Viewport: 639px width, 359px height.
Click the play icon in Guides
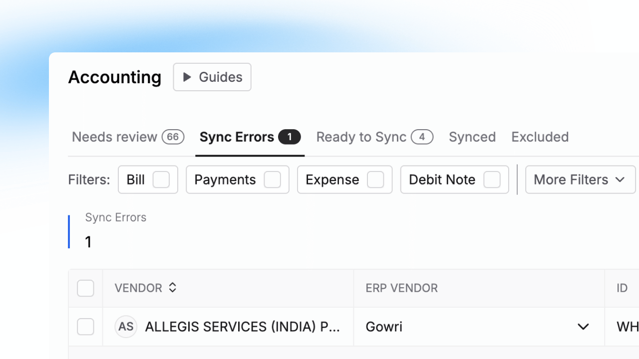tap(187, 77)
